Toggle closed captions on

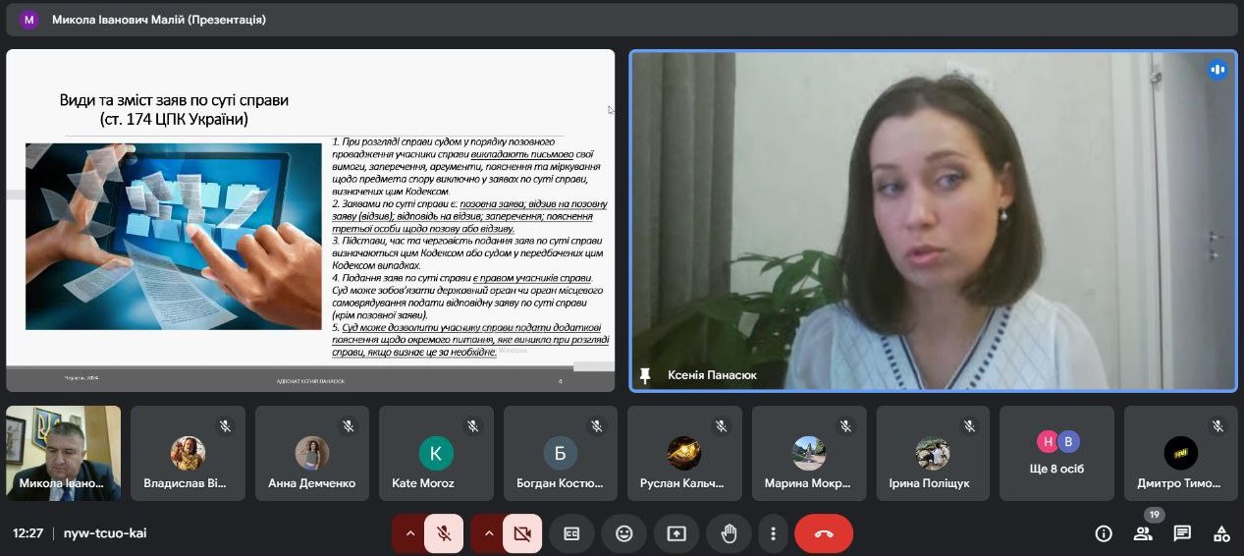click(571, 533)
